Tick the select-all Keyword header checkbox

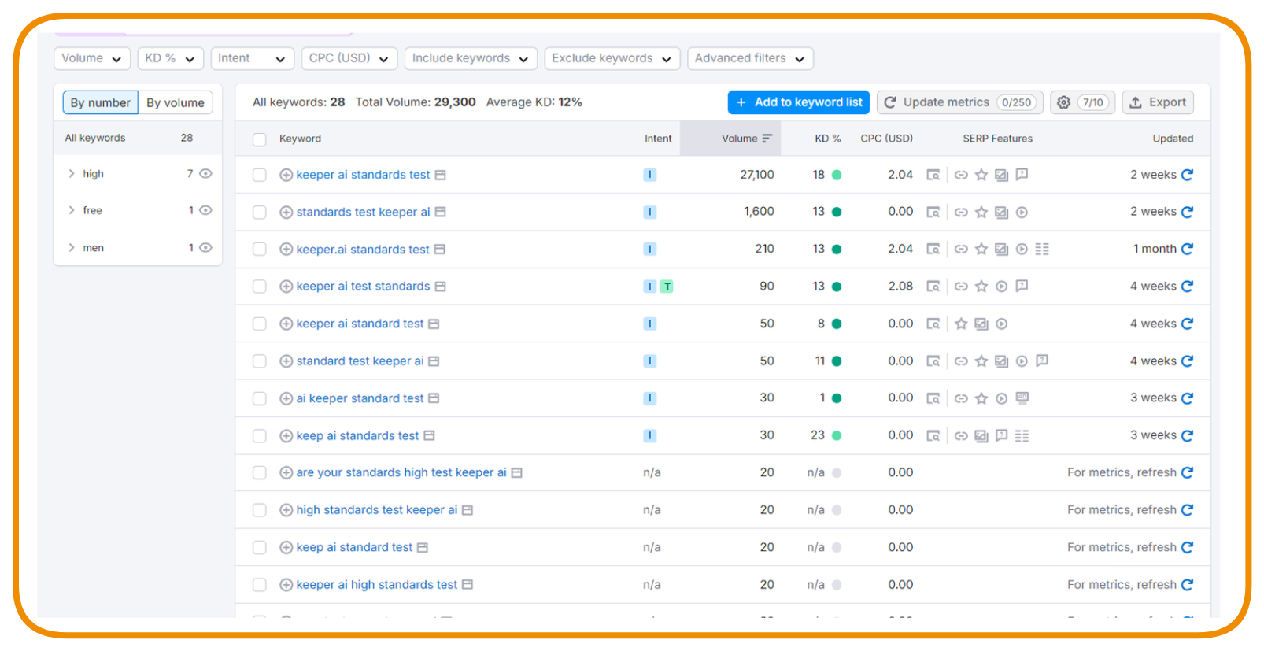259,139
